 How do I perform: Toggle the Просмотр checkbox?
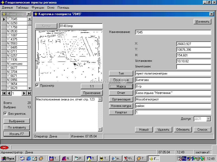(37, 86)
